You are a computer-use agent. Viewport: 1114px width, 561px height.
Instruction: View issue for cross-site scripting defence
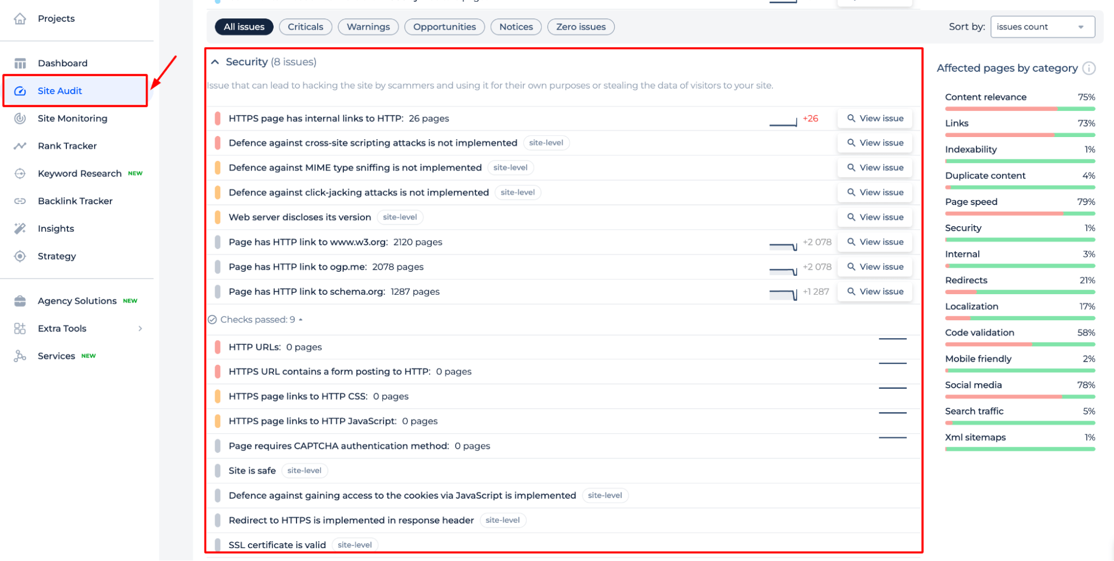875,143
